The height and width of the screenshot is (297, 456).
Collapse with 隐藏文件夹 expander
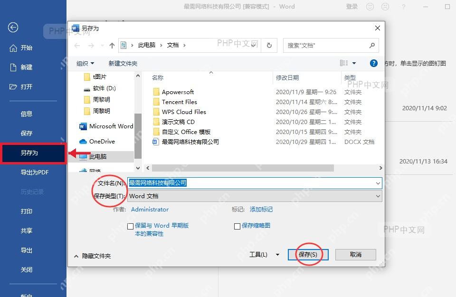tap(93, 256)
